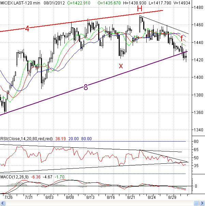Click the '1380' price axis label
205x206 pixels.
click(198, 95)
